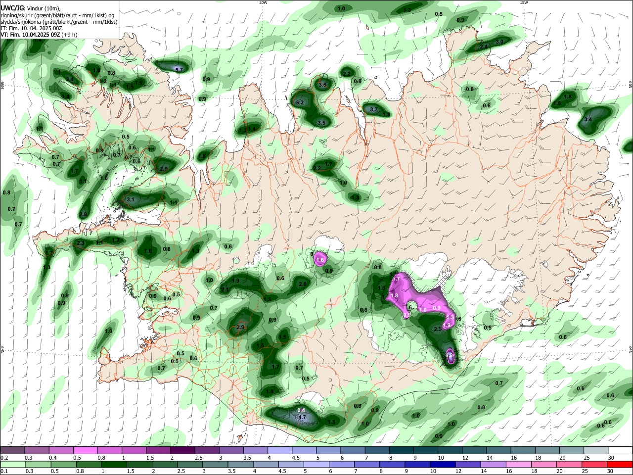This screenshot has width=633, height=475.
Task: Pick the violet 12 swatch in bottom legend row
Action: pyautogui.click(x=468, y=464)
